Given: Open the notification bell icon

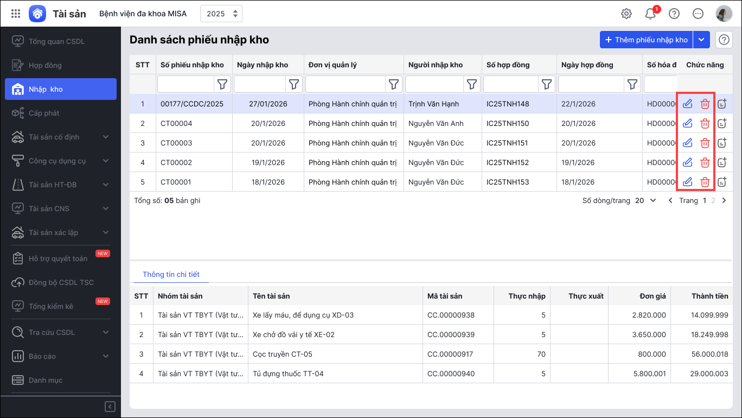Looking at the screenshot, I should (650, 14).
